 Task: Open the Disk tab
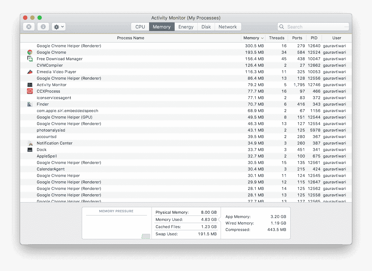click(206, 27)
